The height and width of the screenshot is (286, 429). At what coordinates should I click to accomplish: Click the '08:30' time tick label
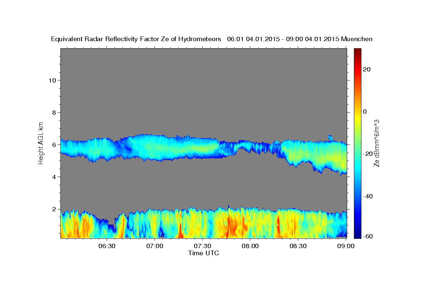coord(298,246)
